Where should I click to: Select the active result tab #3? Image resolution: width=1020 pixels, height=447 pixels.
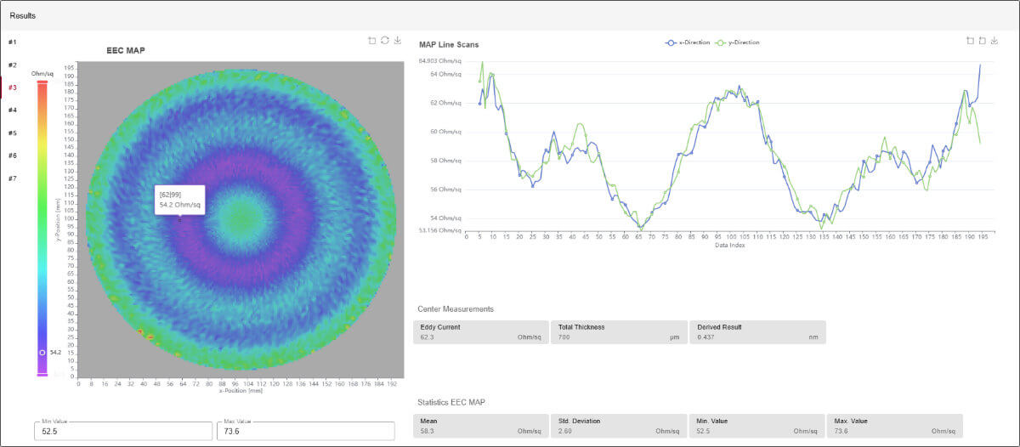12,88
